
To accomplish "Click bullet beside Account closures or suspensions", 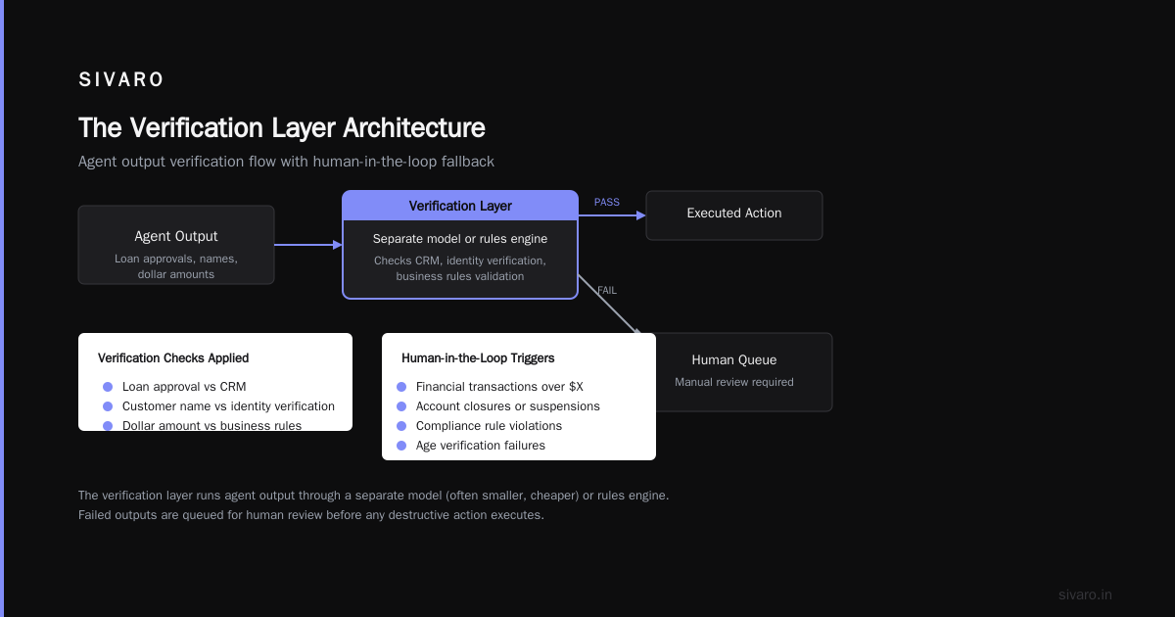I will [x=401, y=406].
